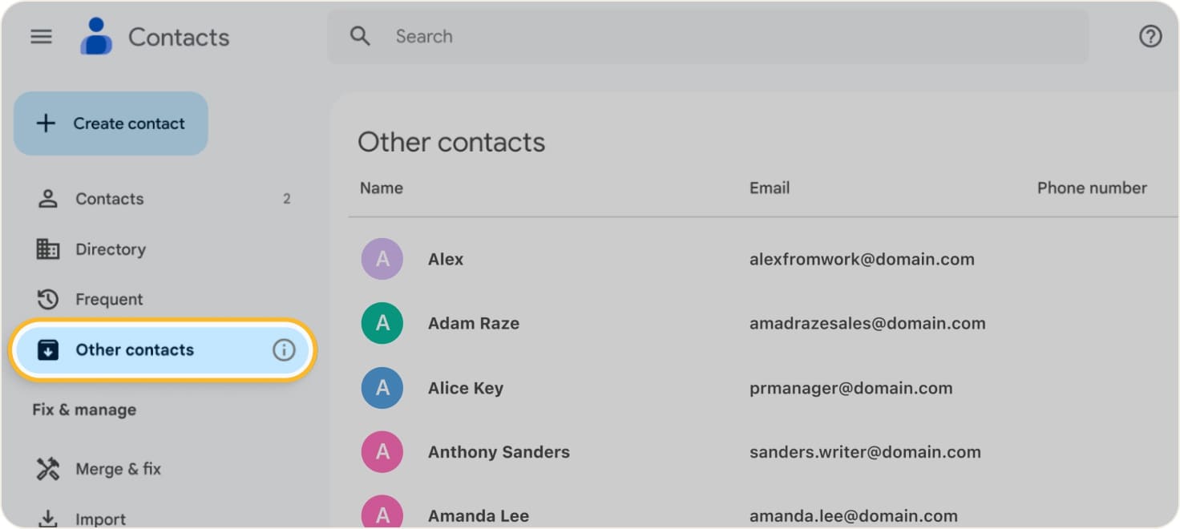Select the Frequent sidebar entry
1180x529 pixels.
pyautogui.click(x=108, y=299)
